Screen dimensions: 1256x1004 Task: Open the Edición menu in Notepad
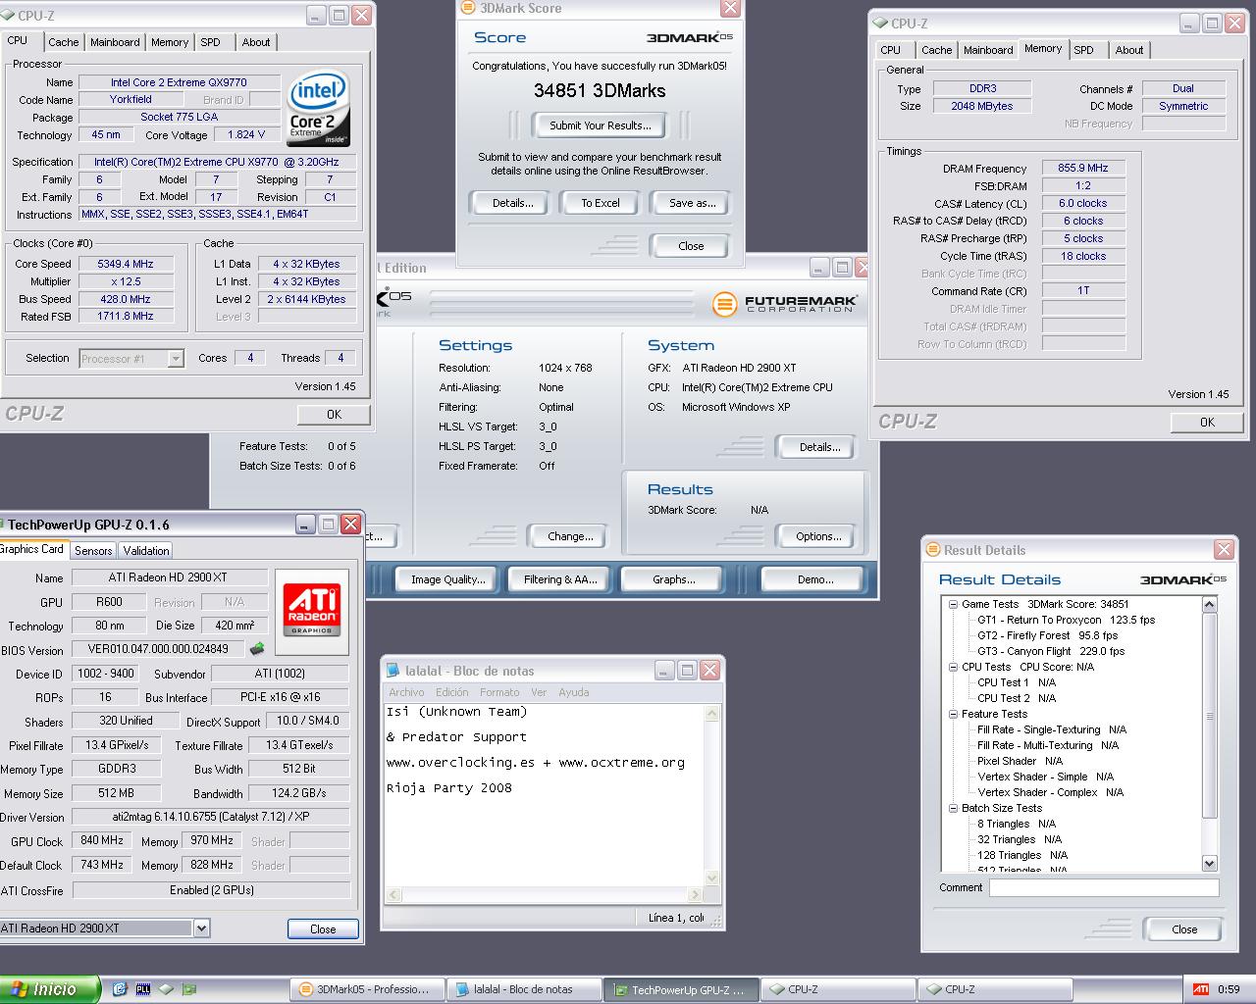click(x=451, y=692)
